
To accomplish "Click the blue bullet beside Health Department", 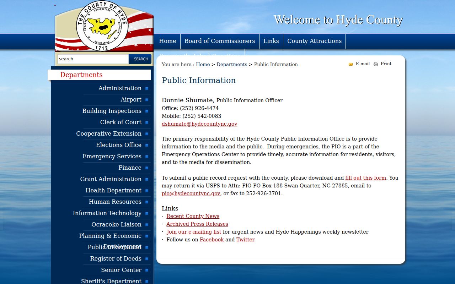I will point(147,191).
